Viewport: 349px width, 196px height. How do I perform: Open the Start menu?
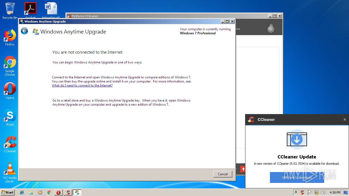pos(7,192)
